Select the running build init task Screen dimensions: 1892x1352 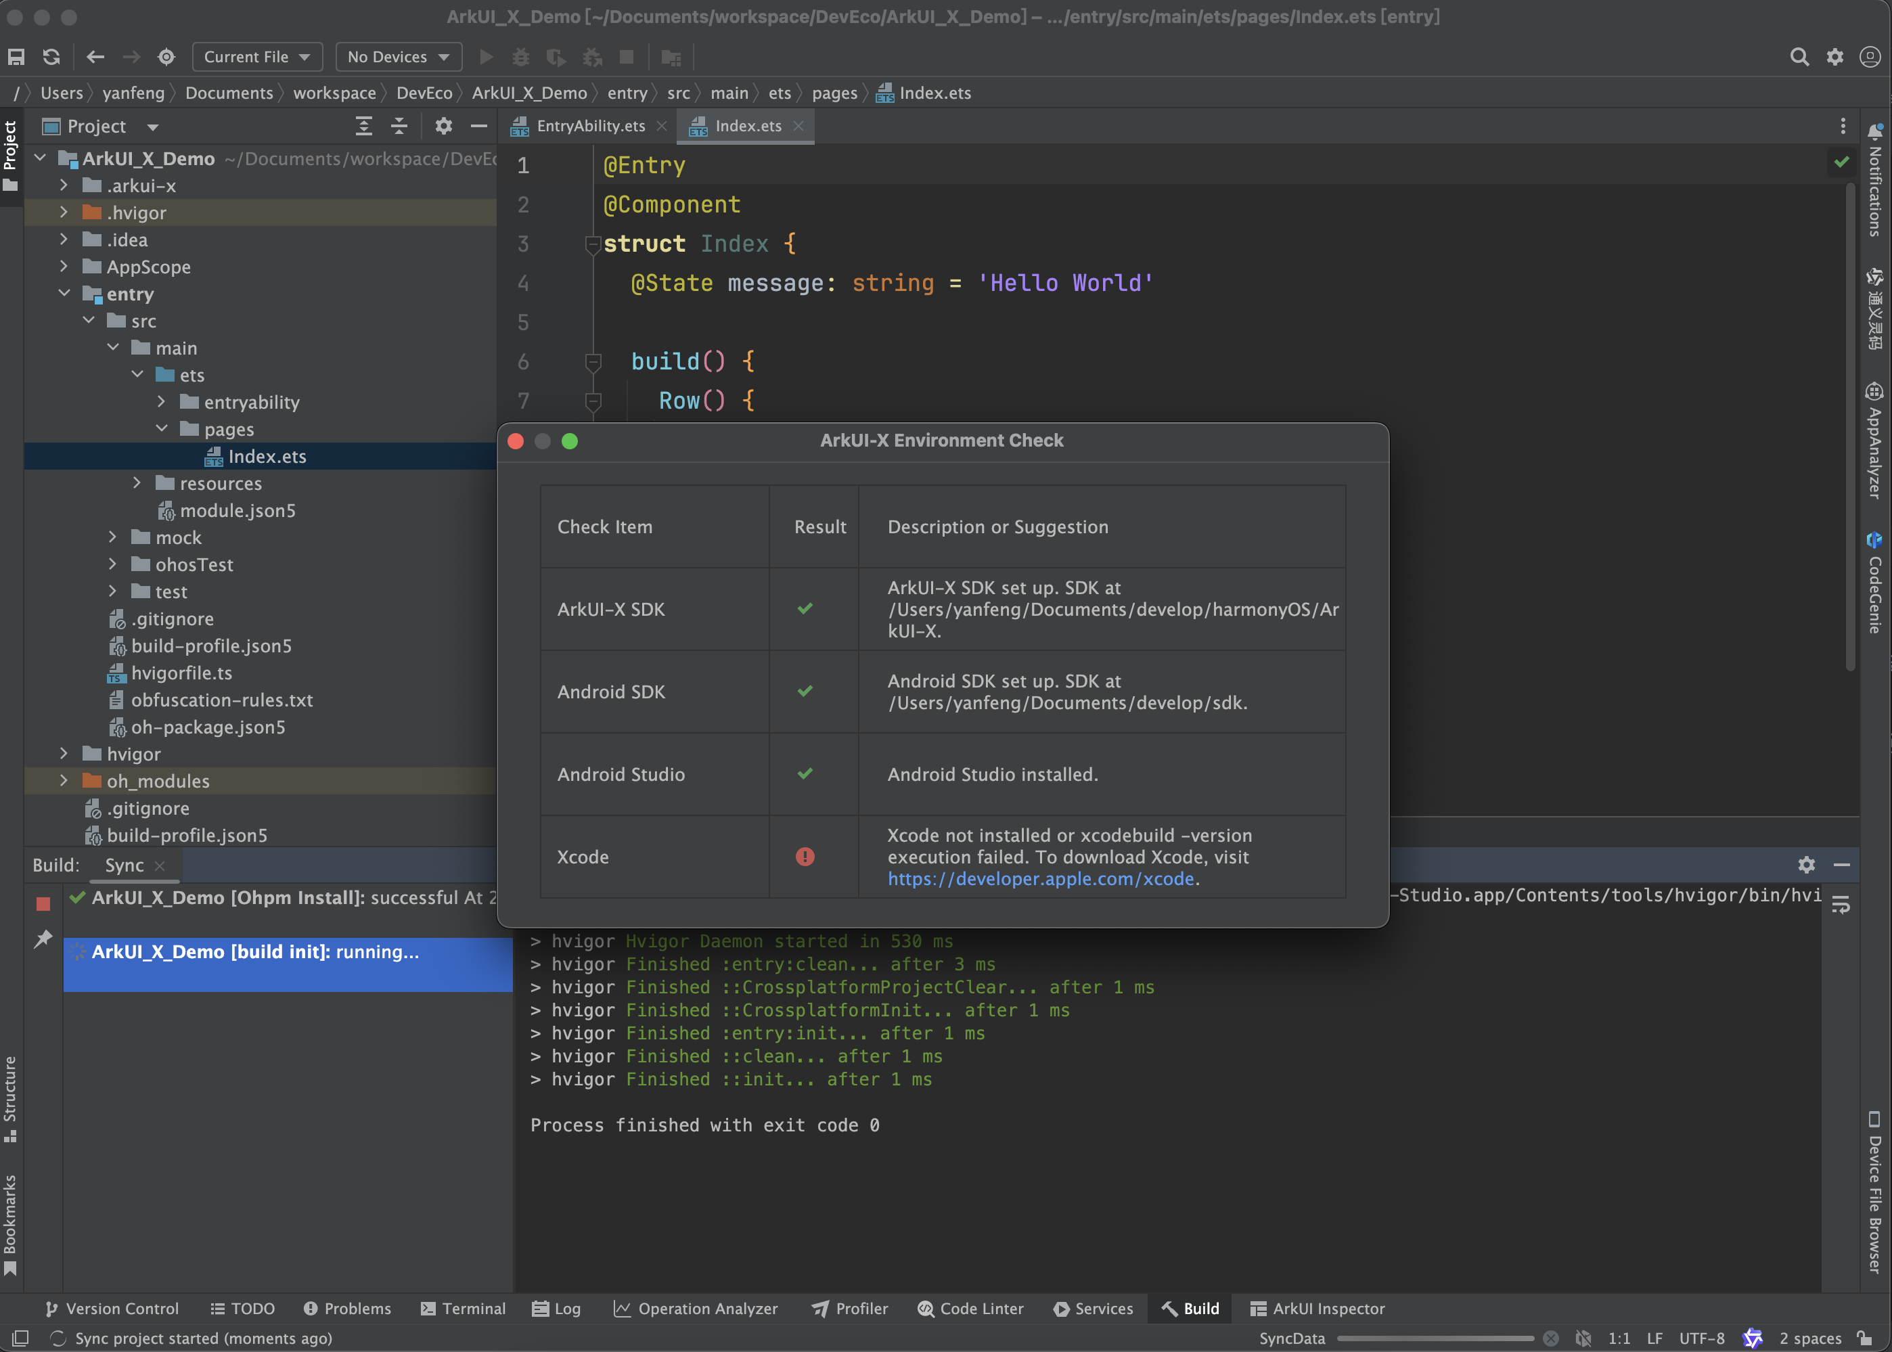(288, 965)
